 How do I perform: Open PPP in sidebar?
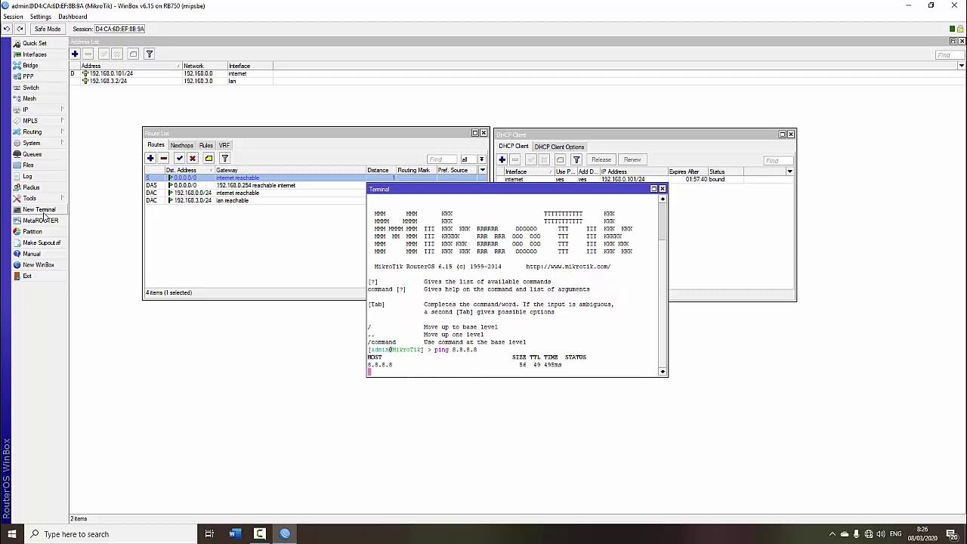point(28,76)
